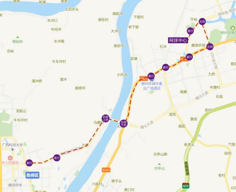Click the 泉南高速 highway label
This screenshot has width=236, height=192.
pos(187,169)
